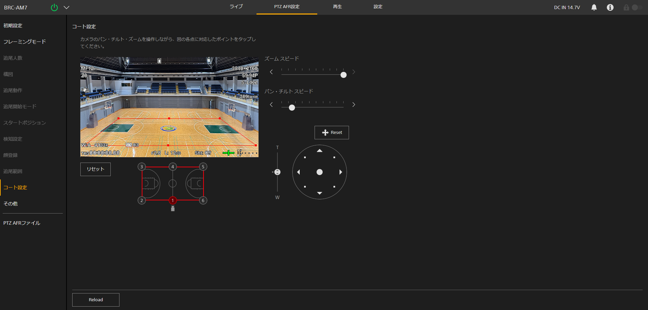Click the リセット button below the preview
The width and height of the screenshot is (648, 310).
point(96,169)
